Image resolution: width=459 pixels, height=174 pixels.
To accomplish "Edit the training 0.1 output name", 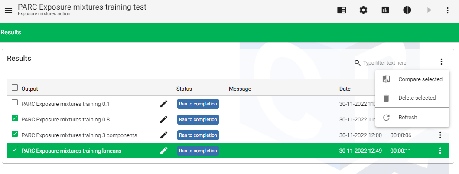I will pos(163,104).
